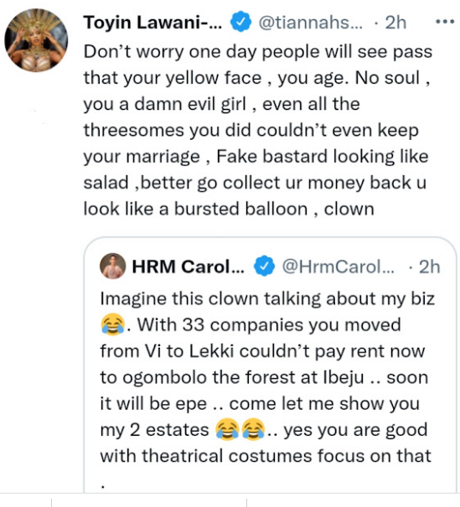Click the 'Imagine this clown talking' line
This screenshot has width=460, height=507.
point(267,298)
